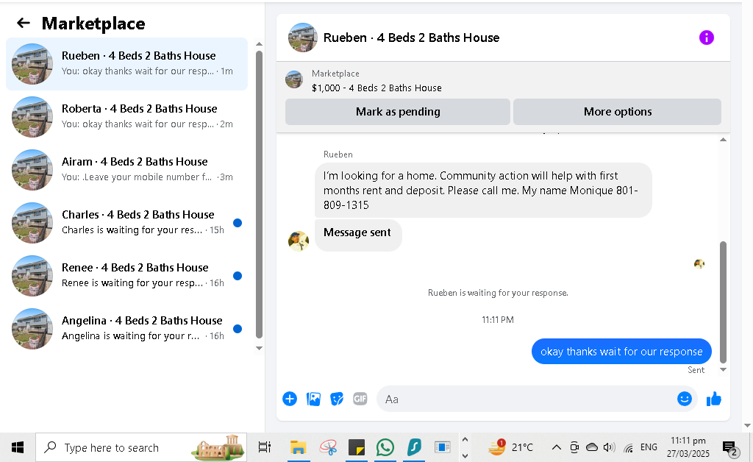
Task: Open Task View on taskbar
Action: click(265, 447)
